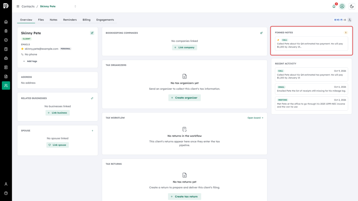Switch to the Billing tab
Image resolution: width=358 pixels, height=201 pixels.
point(87,20)
